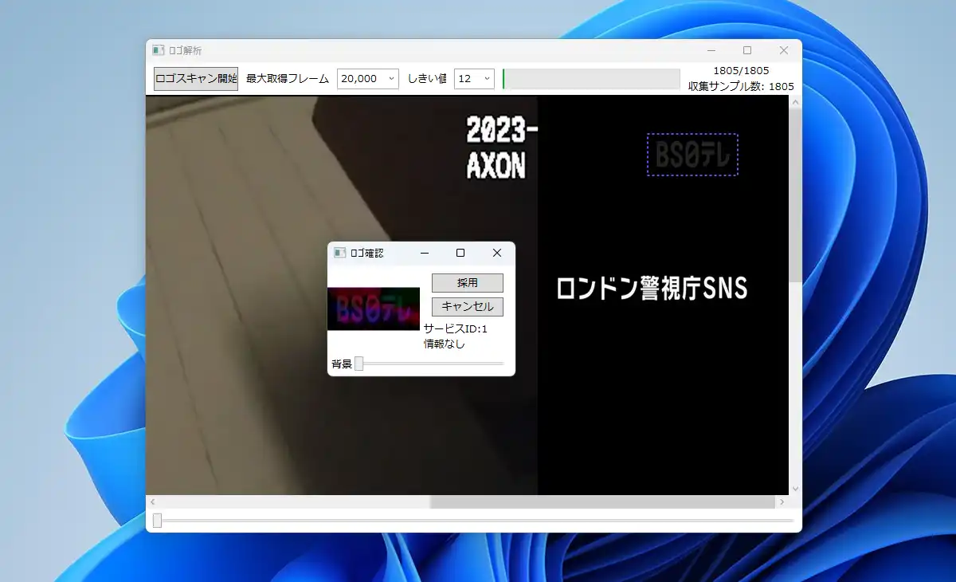Image resolution: width=956 pixels, height=582 pixels.
Task: Click the frame seek slider thumb at bottom
Action: [157, 521]
